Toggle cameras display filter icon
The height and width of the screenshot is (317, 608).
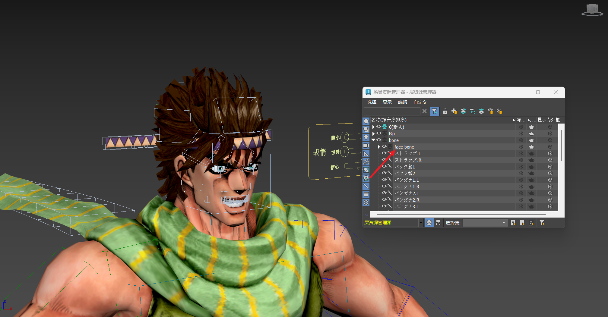pyautogui.click(x=366, y=146)
